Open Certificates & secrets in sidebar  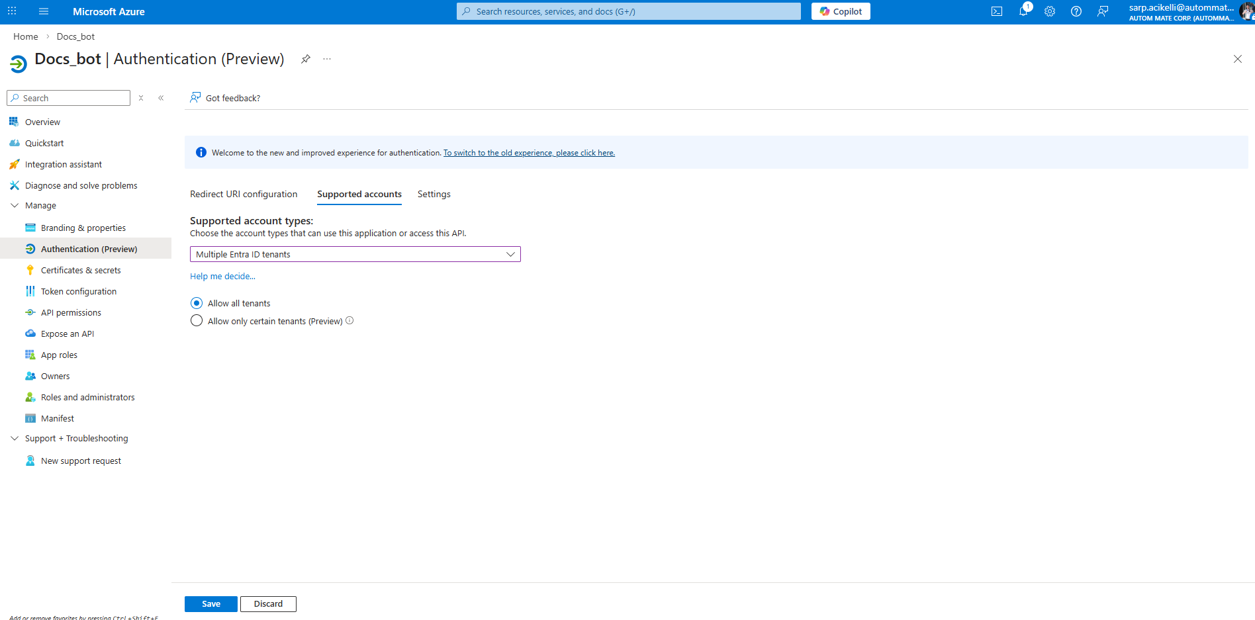81,270
